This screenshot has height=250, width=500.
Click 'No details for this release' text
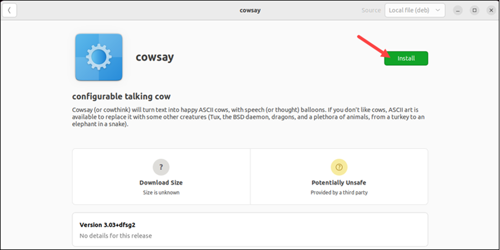tap(116, 236)
